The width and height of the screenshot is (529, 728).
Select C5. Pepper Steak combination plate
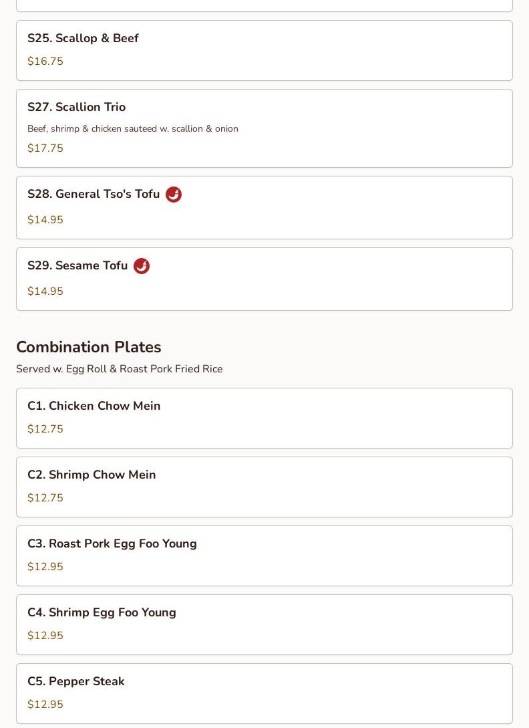pyautogui.click(x=76, y=682)
